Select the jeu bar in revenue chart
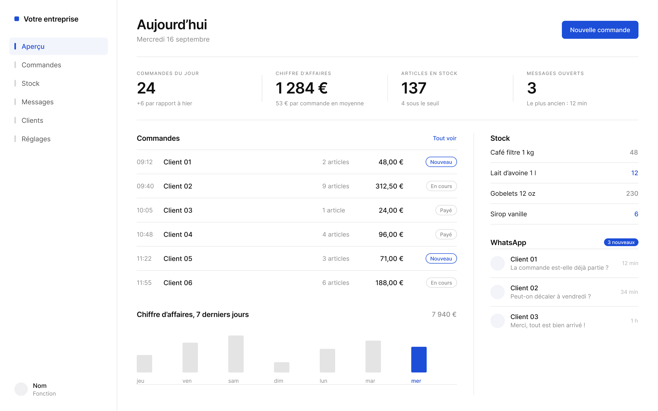Image resolution: width=658 pixels, height=411 pixels. [144, 364]
